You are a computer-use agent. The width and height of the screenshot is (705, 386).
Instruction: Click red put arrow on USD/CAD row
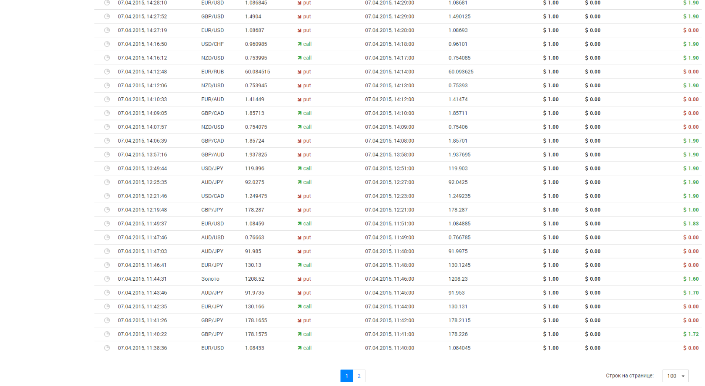coord(299,196)
